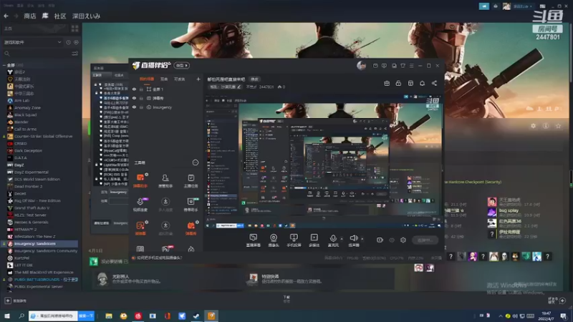Collapse the 全部 games category in Steam
Image resolution: width=573 pixels, height=322 pixels.
tap(4, 65)
